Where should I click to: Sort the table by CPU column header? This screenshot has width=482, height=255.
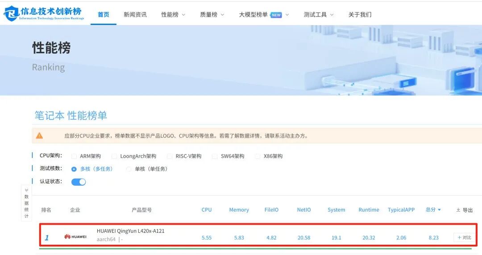207,210
